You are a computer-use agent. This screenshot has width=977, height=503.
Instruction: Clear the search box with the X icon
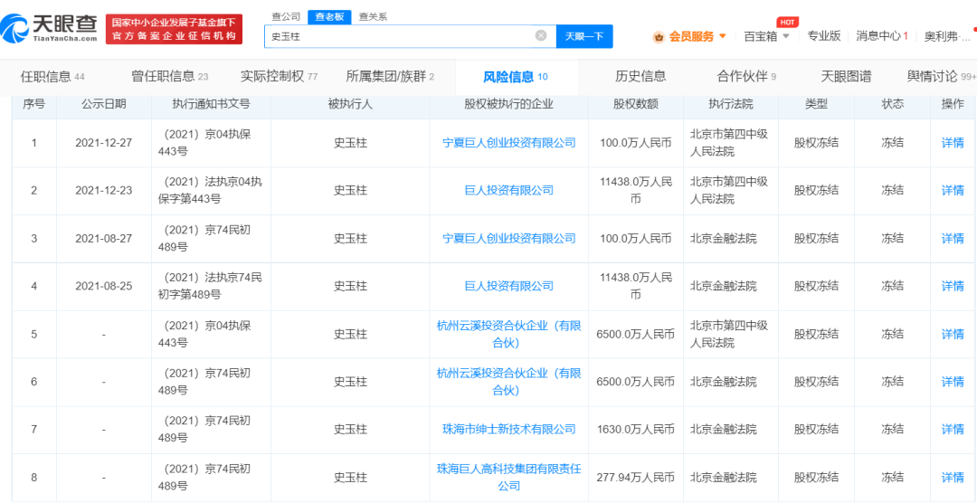[541, 35]
